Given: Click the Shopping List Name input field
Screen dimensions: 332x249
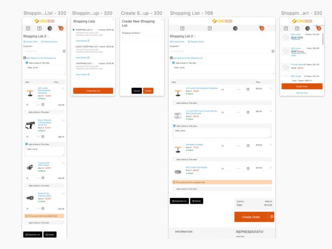Looking at the screenshot, I should (142, 38).
